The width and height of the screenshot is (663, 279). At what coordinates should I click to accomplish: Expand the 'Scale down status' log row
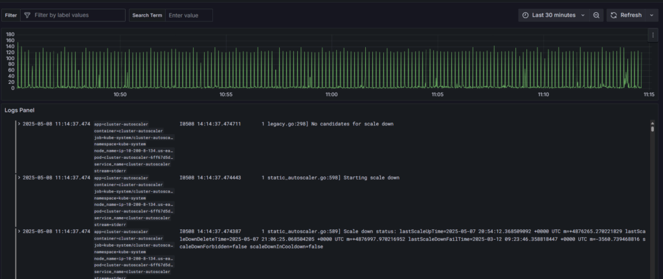click(x=19, y=231)
